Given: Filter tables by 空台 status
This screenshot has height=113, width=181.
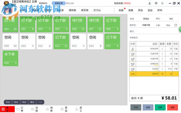Looking at the screenshot, I should [x=150, y=10].
